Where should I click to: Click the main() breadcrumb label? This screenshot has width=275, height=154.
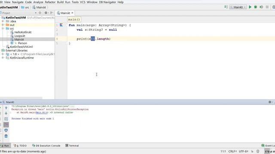coord(74,19)
